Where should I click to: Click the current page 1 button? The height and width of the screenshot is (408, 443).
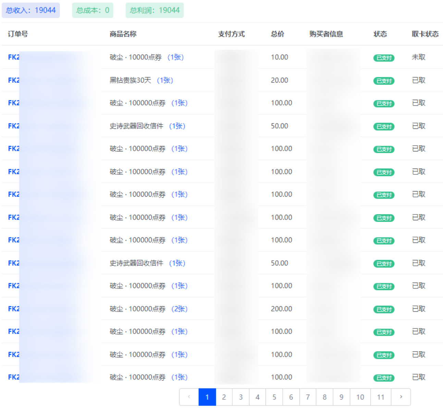click(207, 397)
